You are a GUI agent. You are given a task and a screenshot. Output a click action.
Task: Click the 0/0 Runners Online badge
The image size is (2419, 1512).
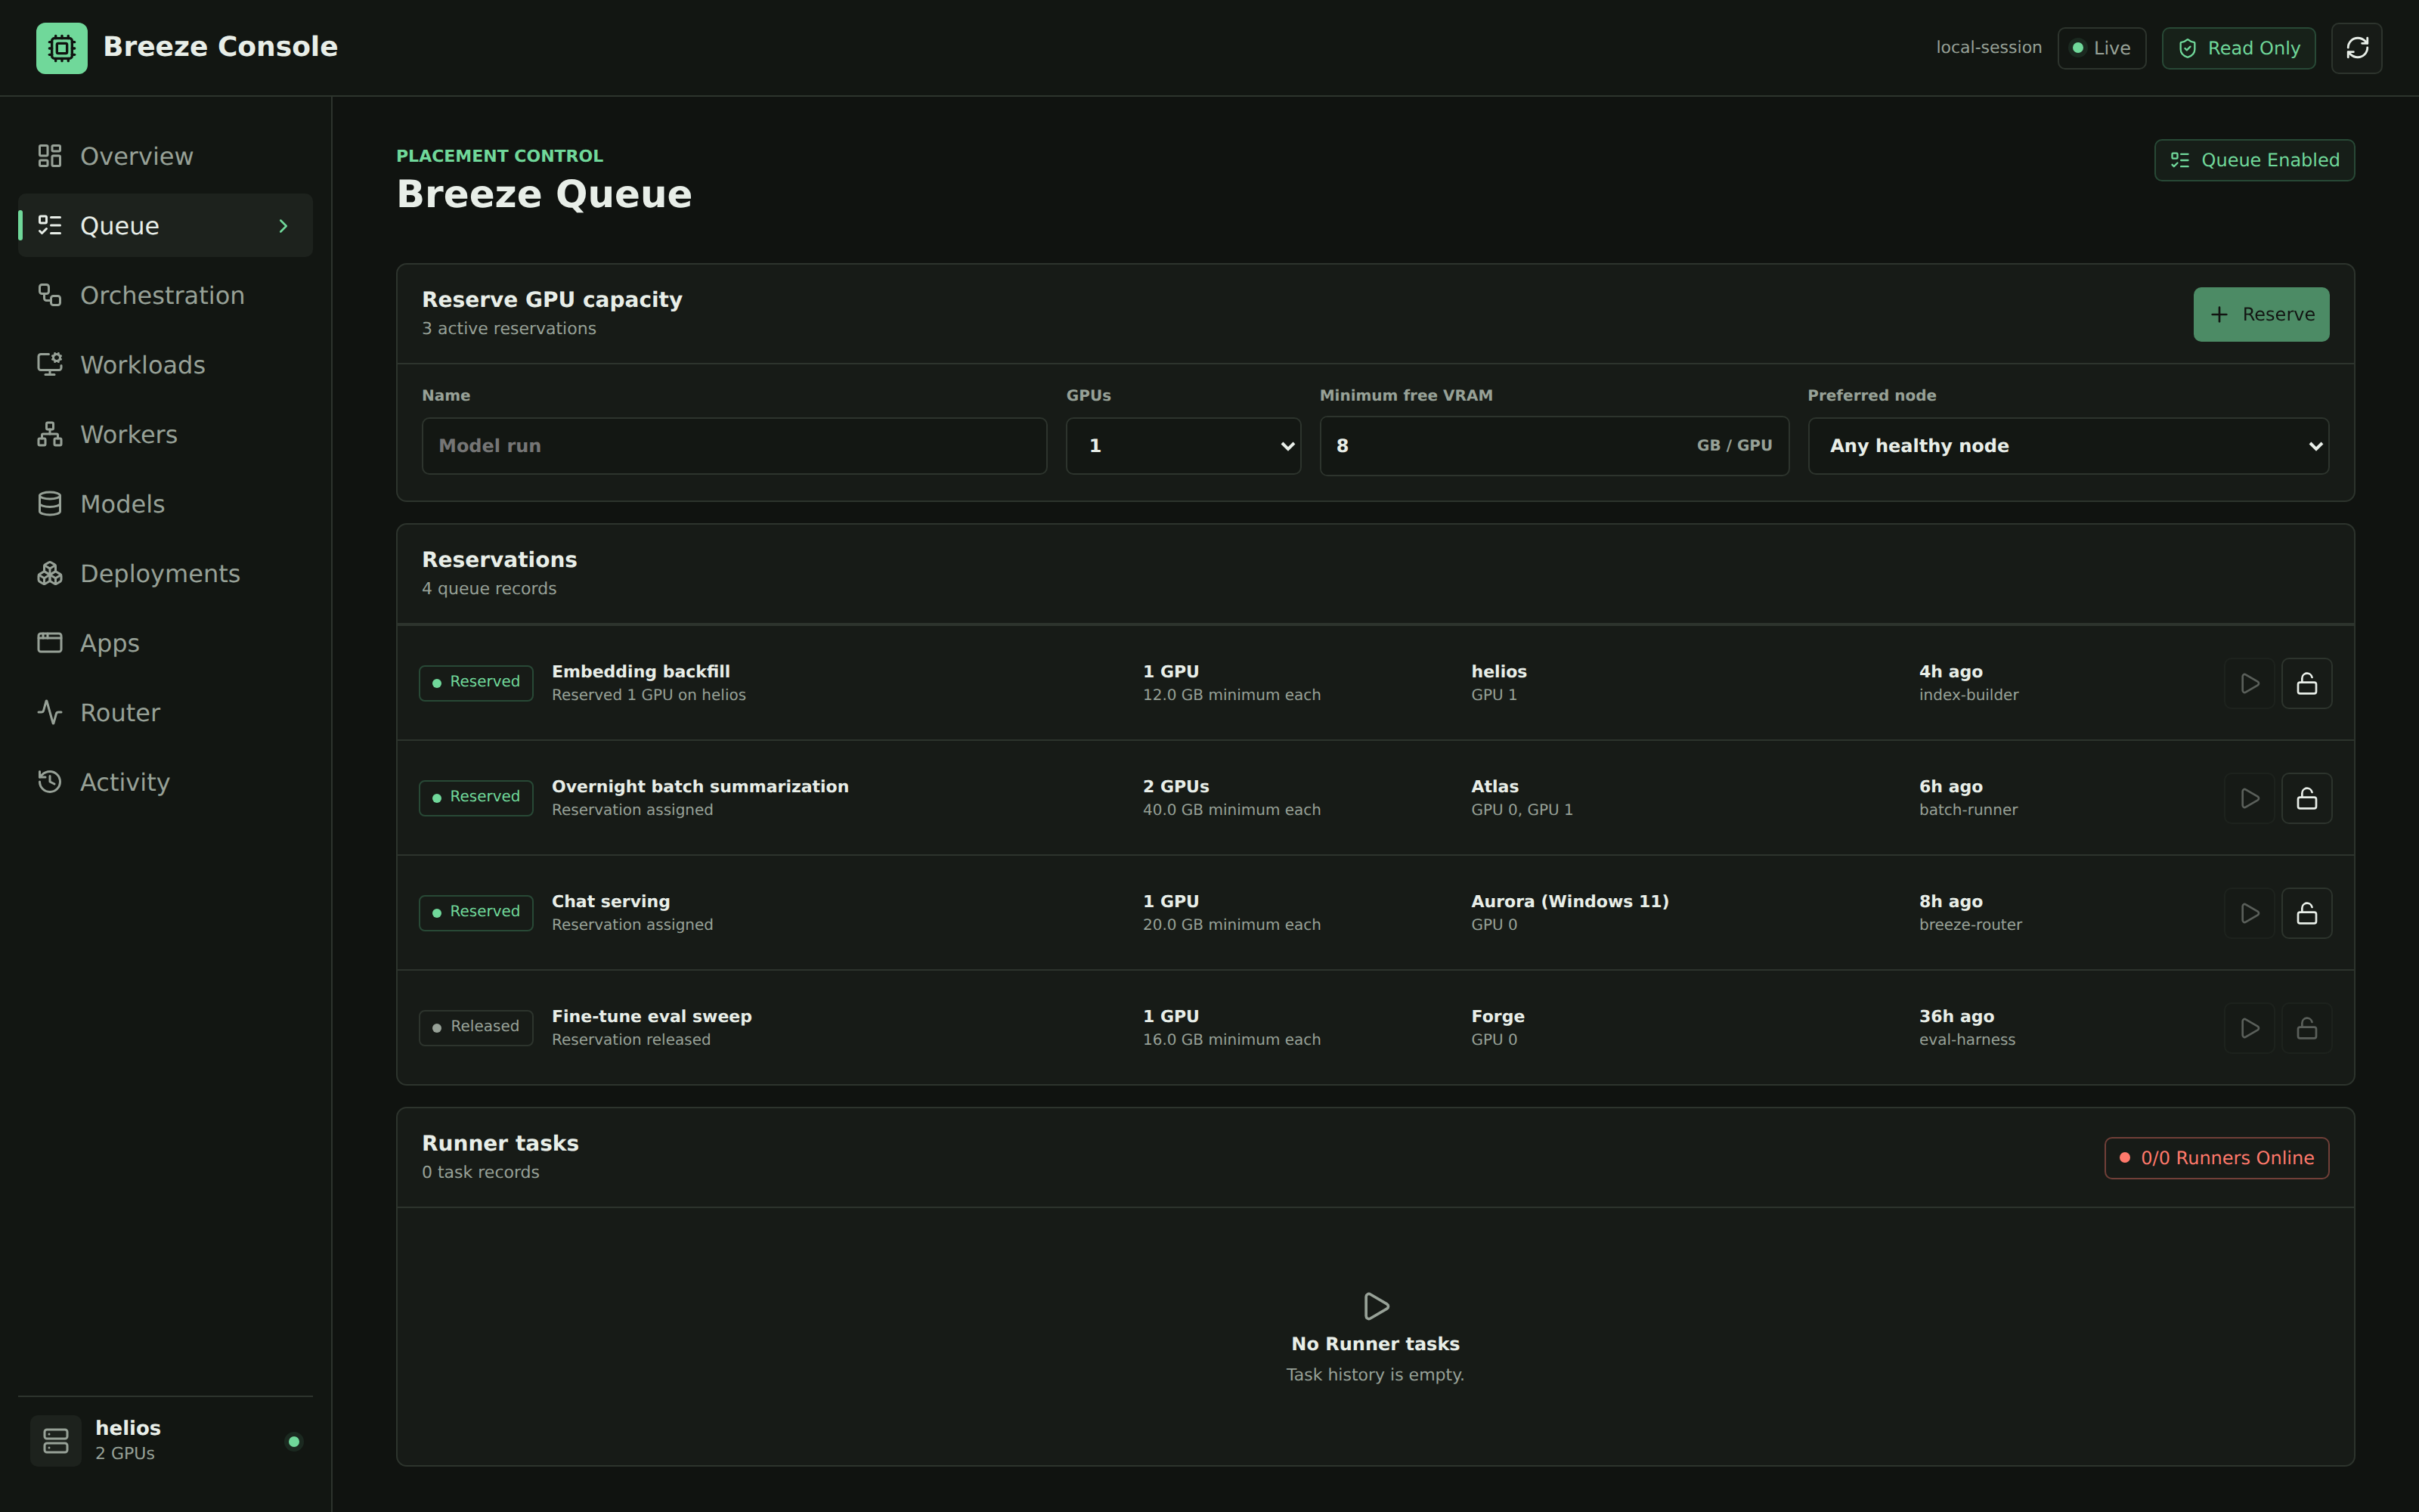click(2216, 1158)
